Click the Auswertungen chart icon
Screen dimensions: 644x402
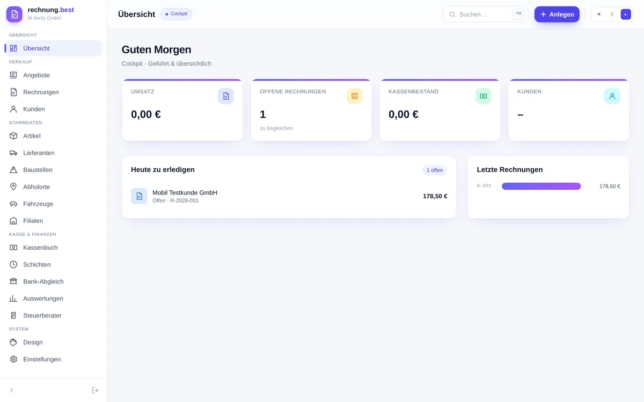tap(13, 299)
